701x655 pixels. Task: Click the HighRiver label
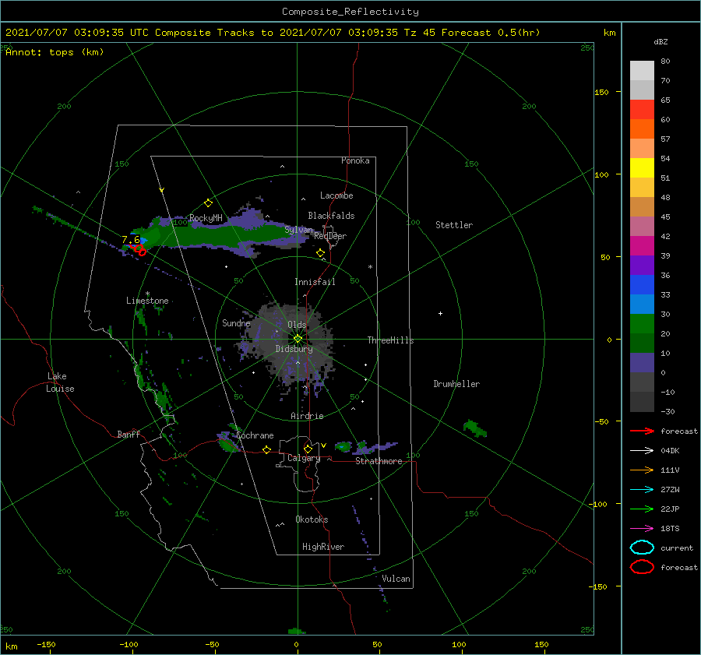[x=323, y=547]
